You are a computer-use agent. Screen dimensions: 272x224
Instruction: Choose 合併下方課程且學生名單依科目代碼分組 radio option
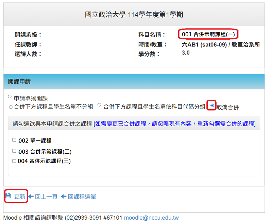coord(99,105)
